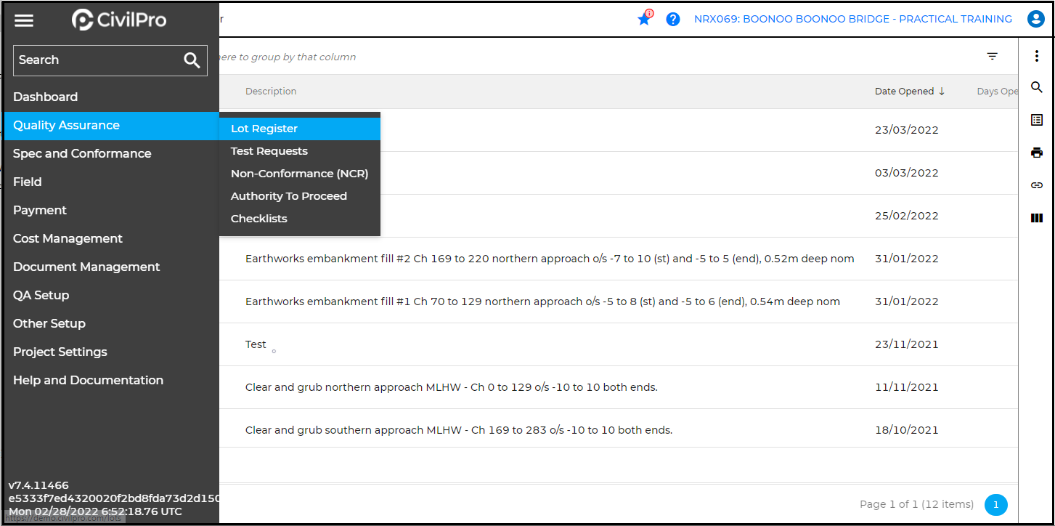Open the favorites star icon
Image resolution: width=1055 pixels, height=526 pixels.
point(643,20)
